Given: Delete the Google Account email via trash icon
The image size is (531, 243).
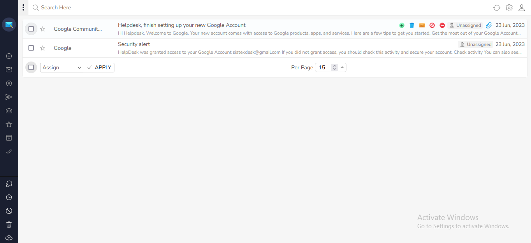Looking at the screenshot, I should tap(412, 25).
